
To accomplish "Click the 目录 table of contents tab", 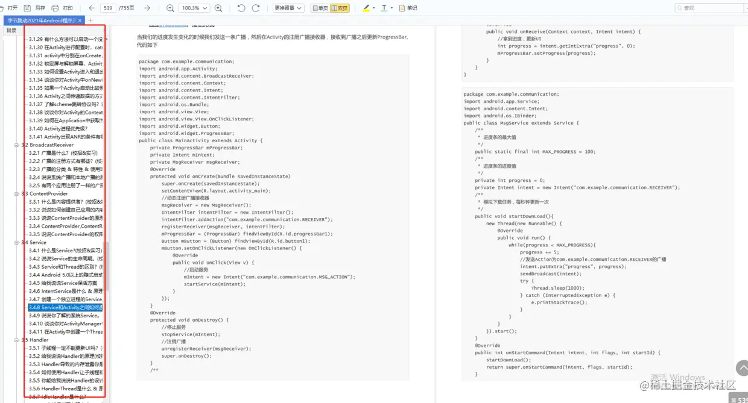I will tap(11, 30).
